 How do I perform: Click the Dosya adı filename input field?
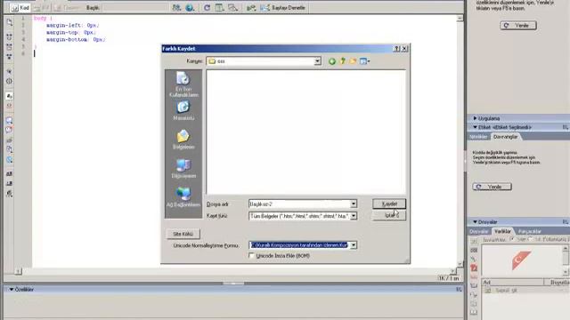[x=299, y=204]
